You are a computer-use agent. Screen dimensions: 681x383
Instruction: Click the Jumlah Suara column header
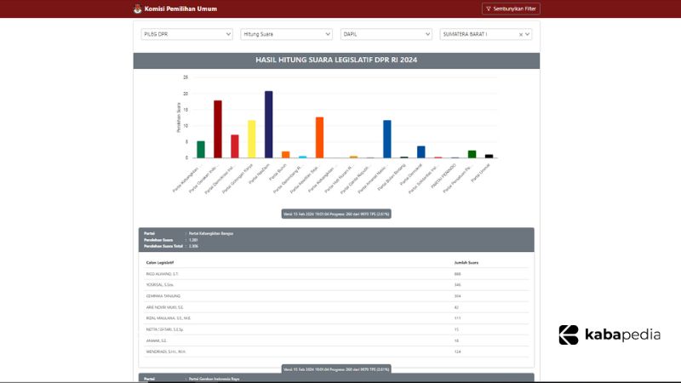pos(466,262)
